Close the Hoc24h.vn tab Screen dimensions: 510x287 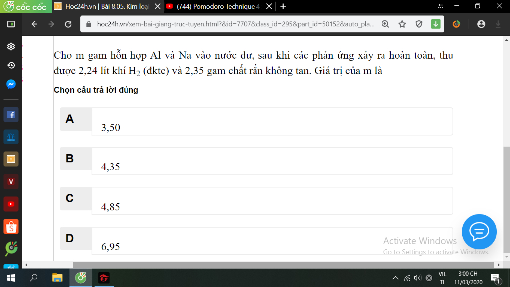click(157, 6)
